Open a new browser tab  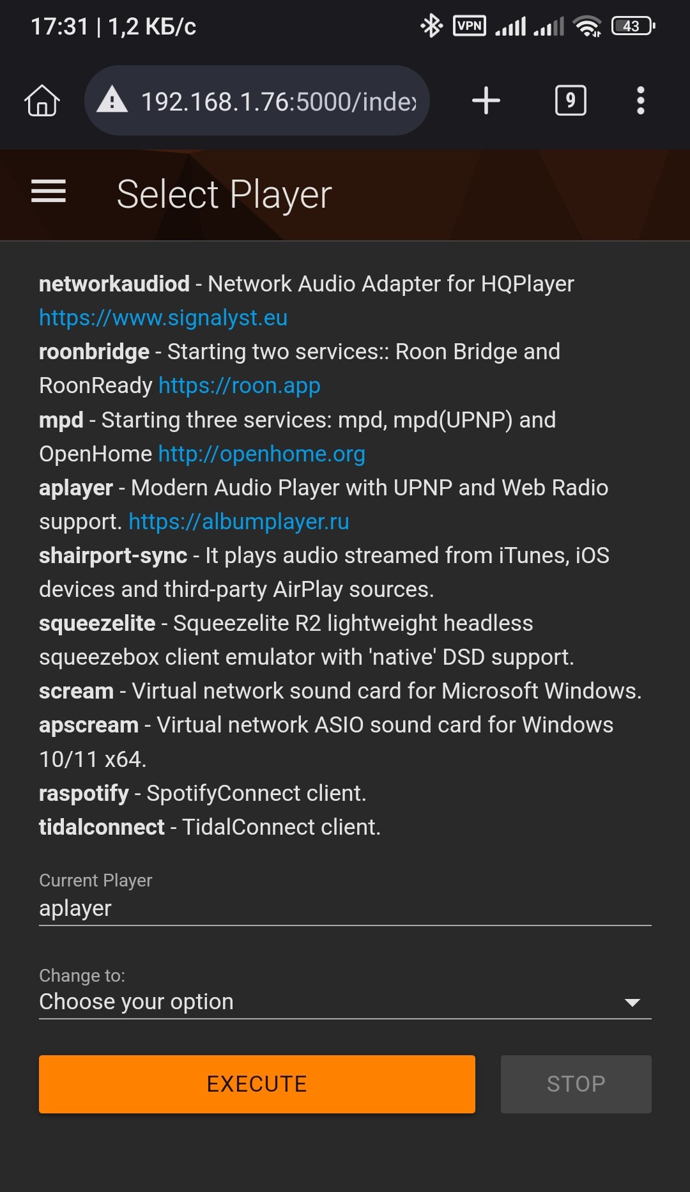click(x=486, y=100)
